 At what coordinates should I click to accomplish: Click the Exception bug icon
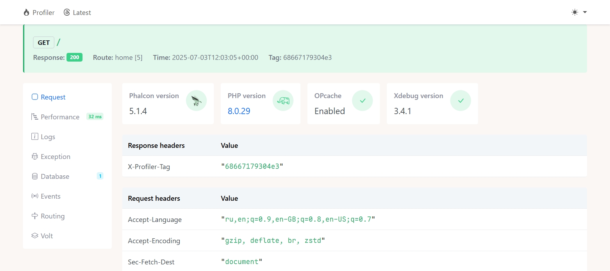coord(35,157)
